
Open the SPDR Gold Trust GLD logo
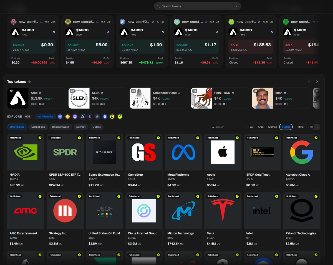coord(262,152)
